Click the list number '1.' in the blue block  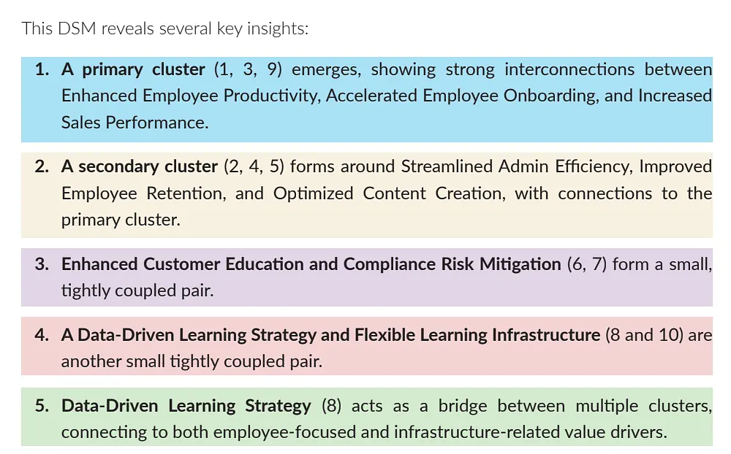(x=42, y=69)
